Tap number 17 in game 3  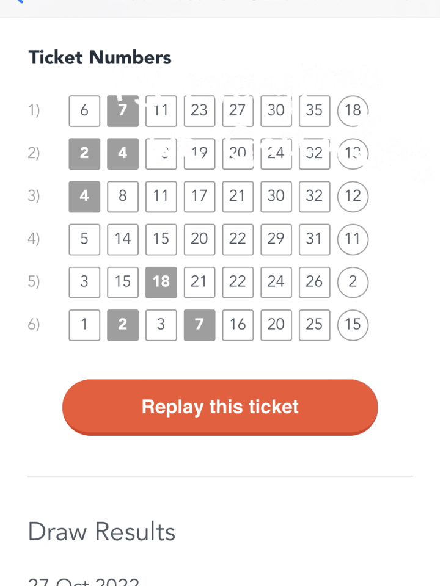(199, 197)
